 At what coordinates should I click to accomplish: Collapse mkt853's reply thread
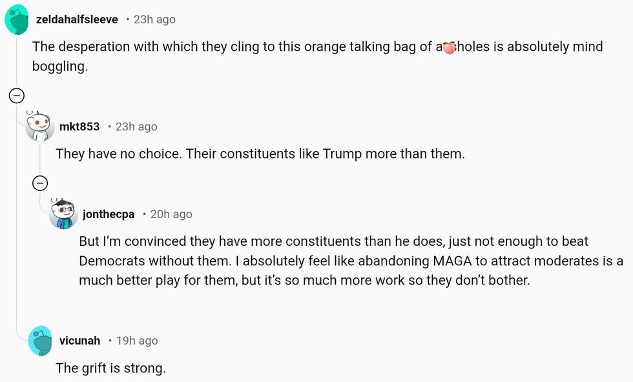(x=40, y=183)
